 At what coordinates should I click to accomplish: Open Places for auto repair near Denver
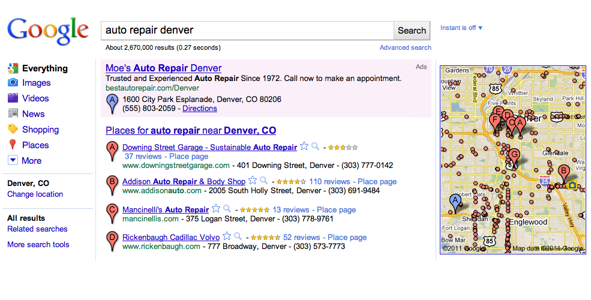(191, 130)
